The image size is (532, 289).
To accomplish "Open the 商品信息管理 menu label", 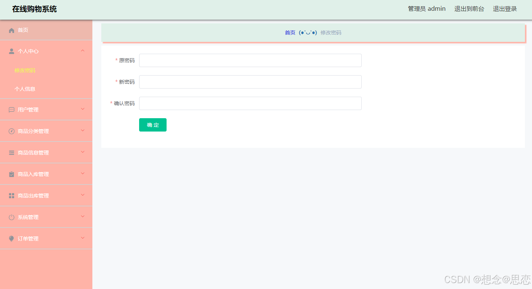I will click(x=33, y=153).
